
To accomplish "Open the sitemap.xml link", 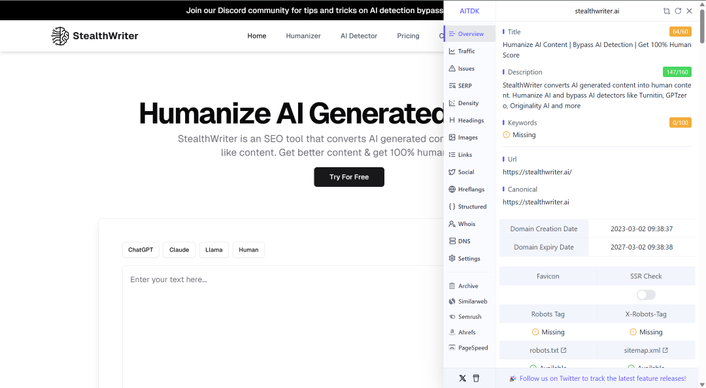I will [646, 350].
